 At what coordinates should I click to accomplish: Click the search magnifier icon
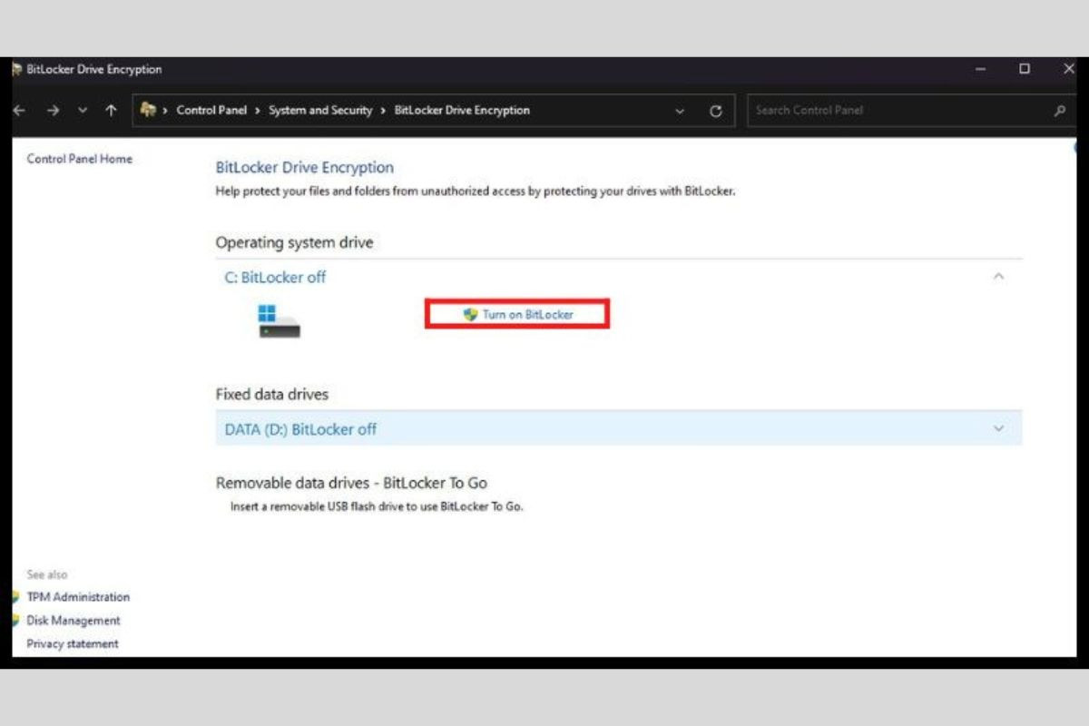pyautogui.click(x=1059, y=111)
